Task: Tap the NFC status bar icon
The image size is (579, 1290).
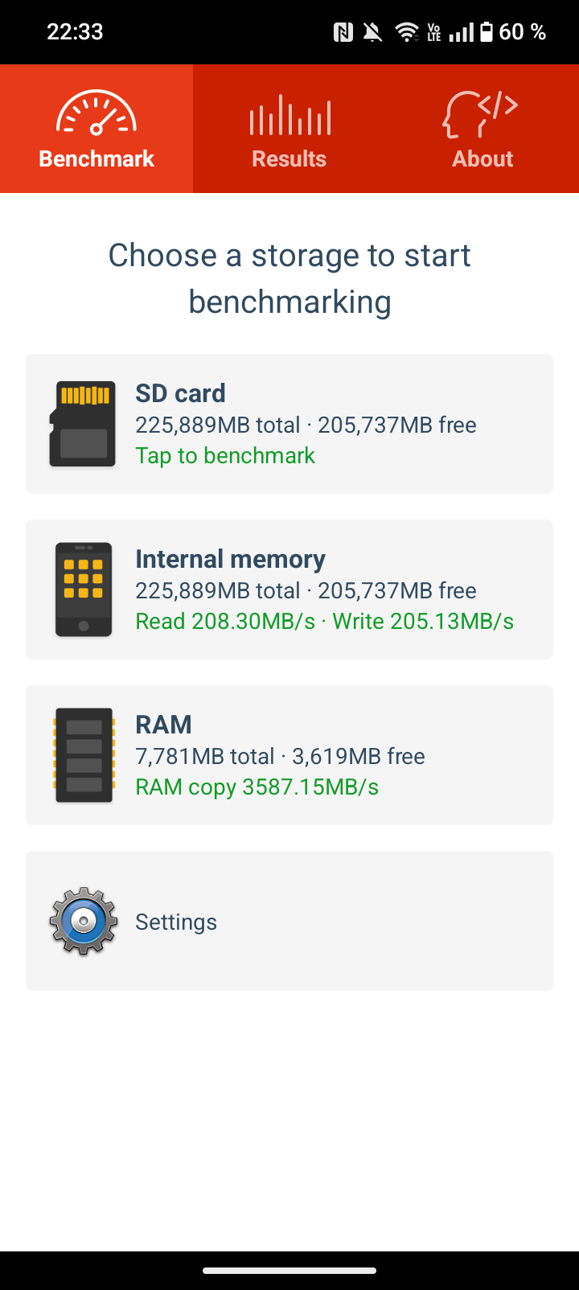Action: click(x=343, y=32)
